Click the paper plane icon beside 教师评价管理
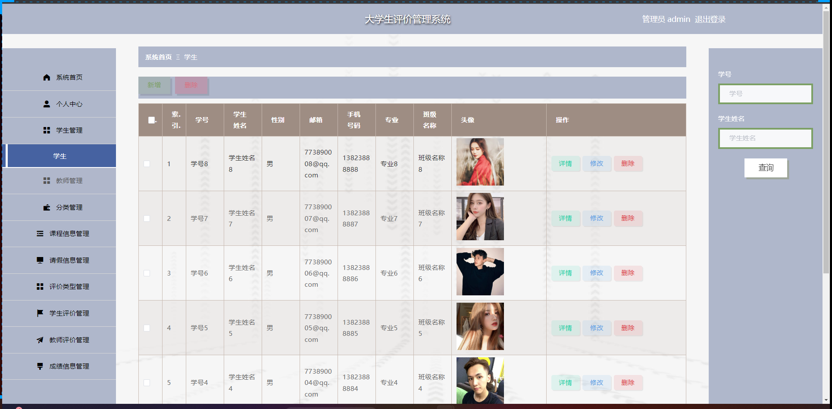The width and height of the screenshot is (832, 409). coord(40,340)
